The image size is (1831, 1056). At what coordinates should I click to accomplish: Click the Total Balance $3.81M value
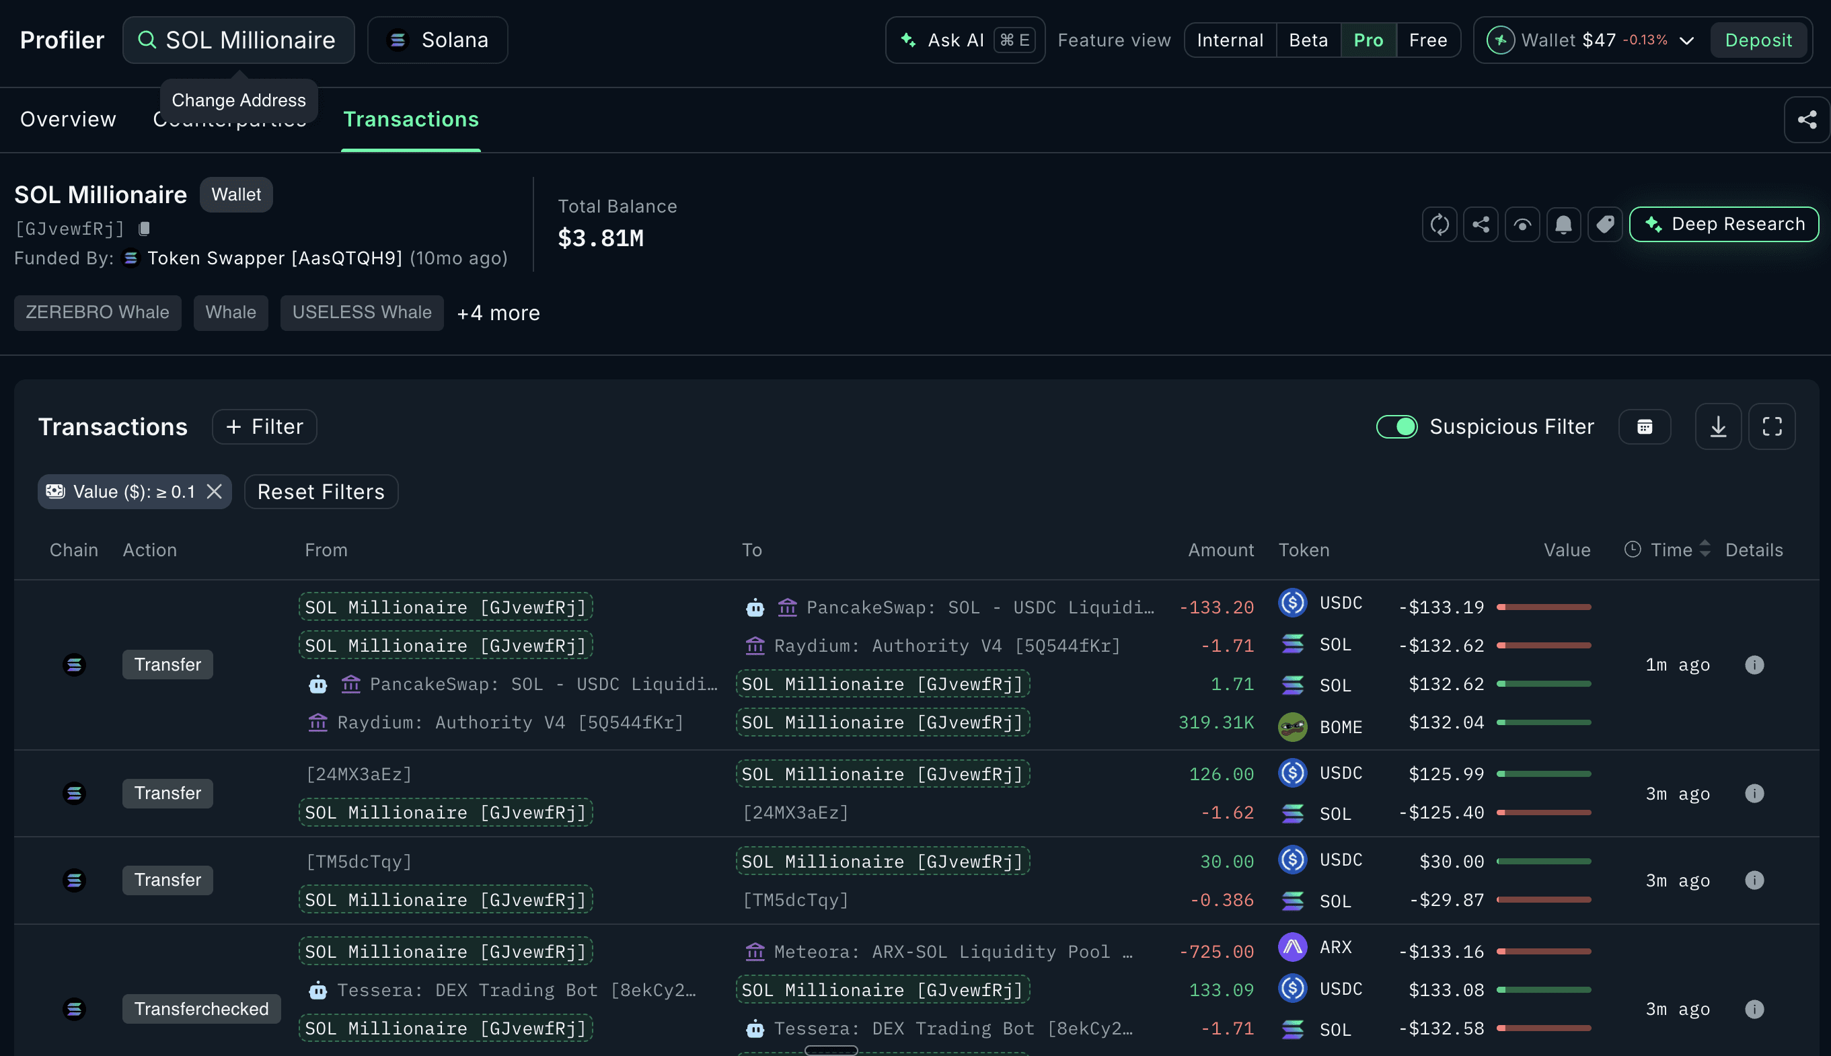pyautogui.click(x=601, y=238)
